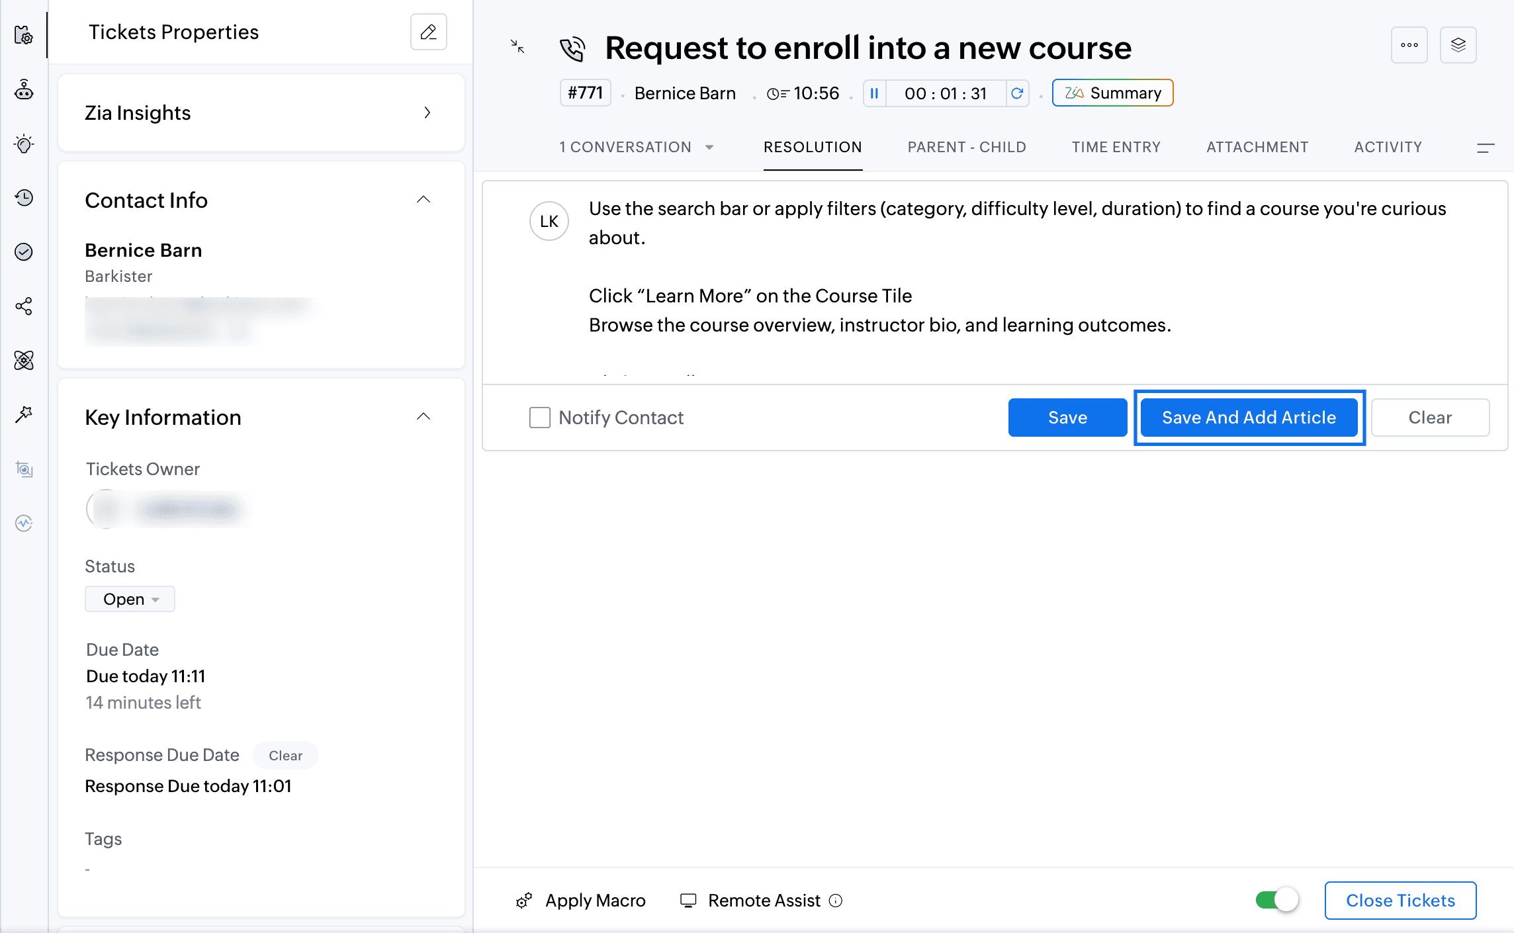
Task: Click the pencil edit icon in Tickets Properties
Action: (428, 32)
